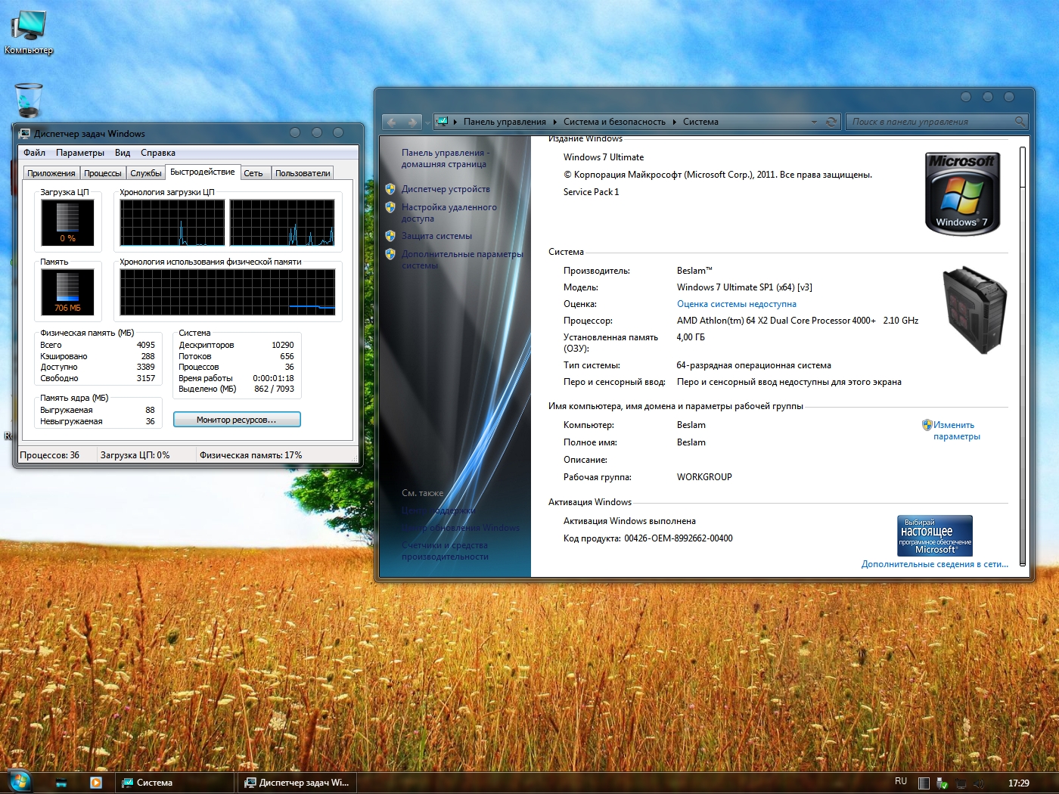Click the shield icon beside Защита системы

(x=390, y=236)
